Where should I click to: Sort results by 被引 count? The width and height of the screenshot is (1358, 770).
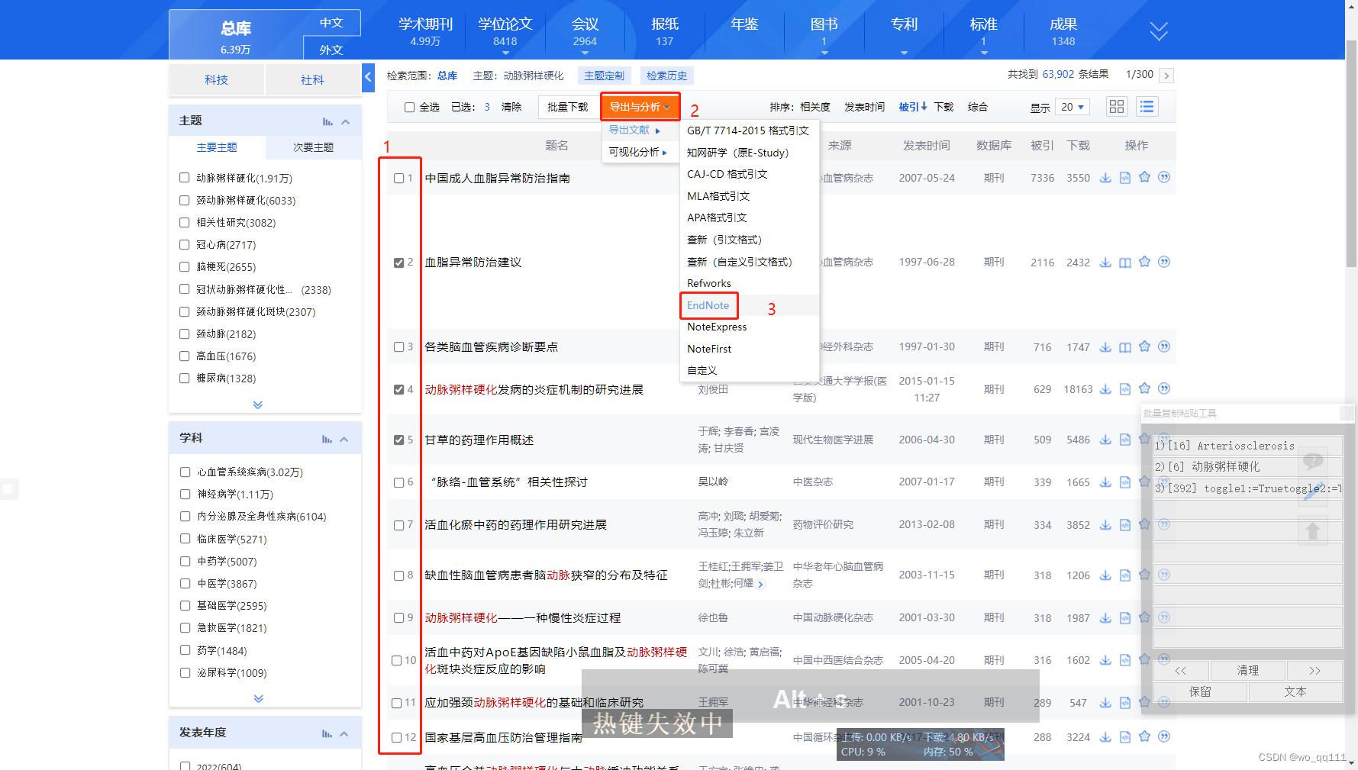point(912,107)
